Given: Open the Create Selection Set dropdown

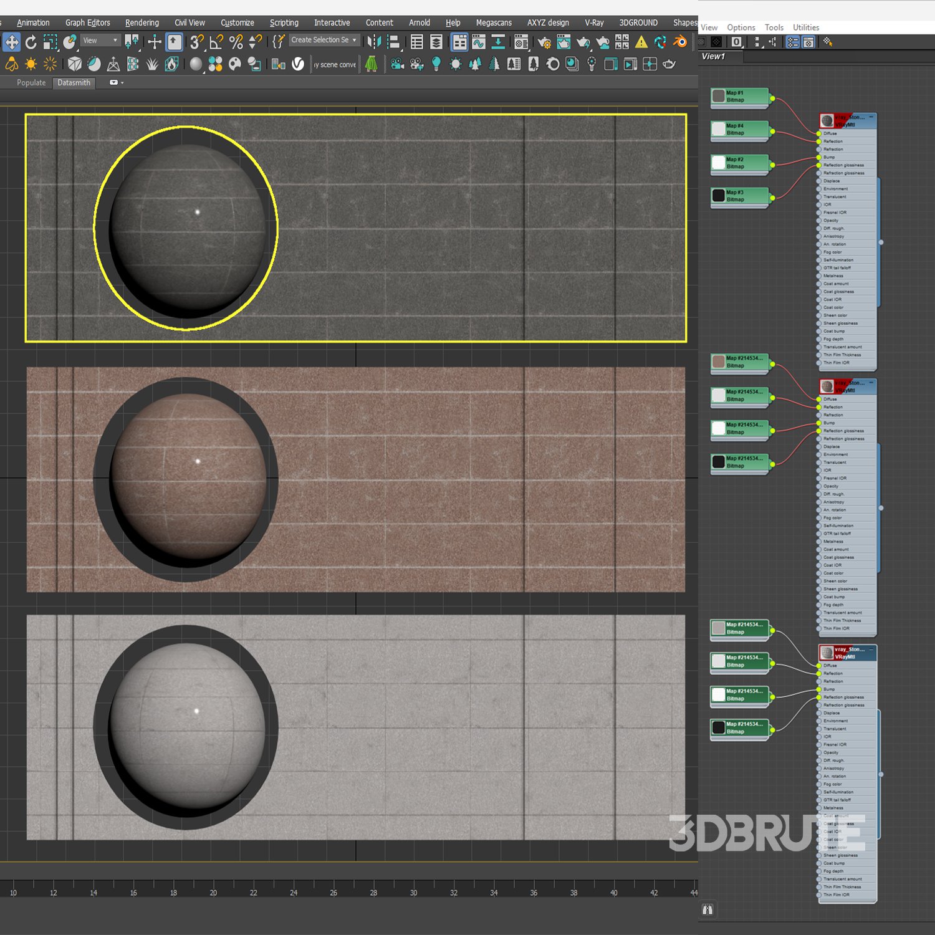Looking at the screenshot, I should pos(324,40).
